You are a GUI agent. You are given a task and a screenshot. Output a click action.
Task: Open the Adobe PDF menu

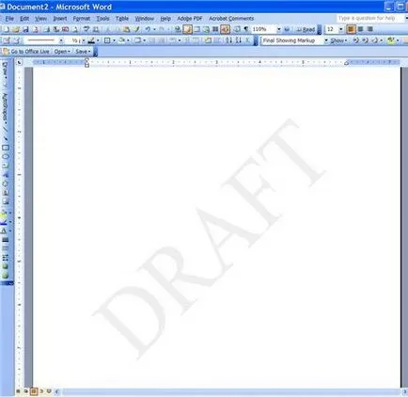[190, 19]
